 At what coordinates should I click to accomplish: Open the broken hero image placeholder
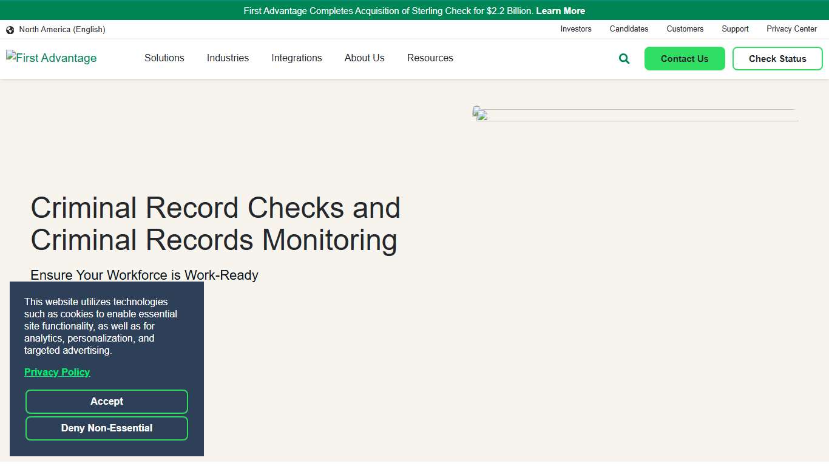coord(481,115)
